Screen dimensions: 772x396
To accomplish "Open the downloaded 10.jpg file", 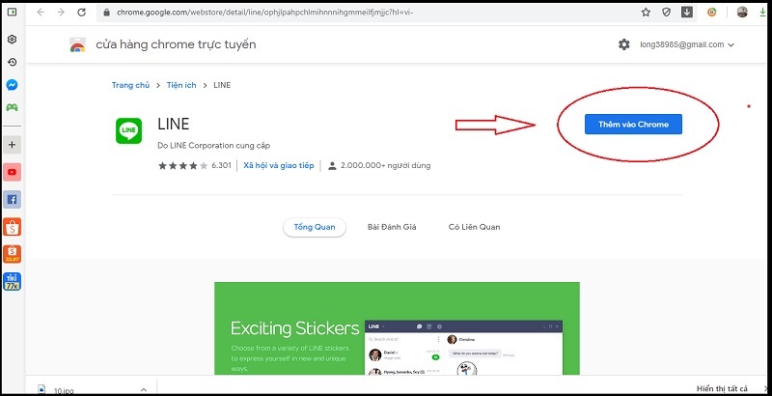I will [x=64, y=390].
